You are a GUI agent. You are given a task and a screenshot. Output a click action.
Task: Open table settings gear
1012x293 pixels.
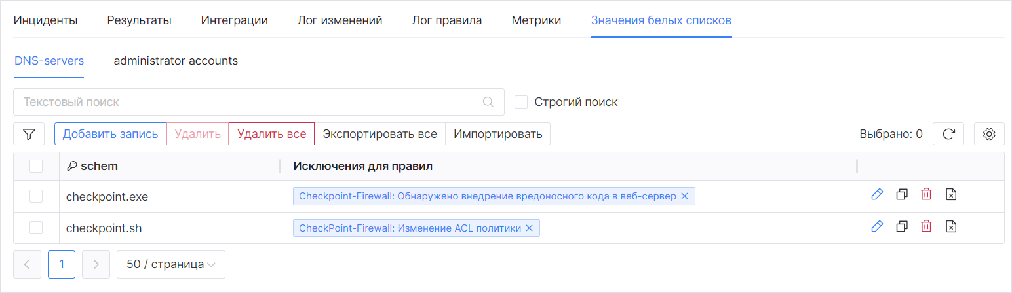(x=989, y=134)
